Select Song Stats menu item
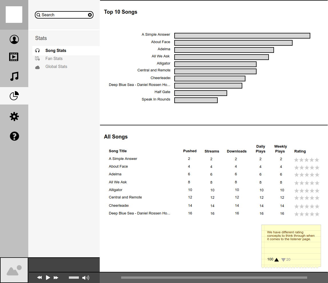The height and width of the screenshot is (283, 328). pyautogui.click(x=66, y=51)
